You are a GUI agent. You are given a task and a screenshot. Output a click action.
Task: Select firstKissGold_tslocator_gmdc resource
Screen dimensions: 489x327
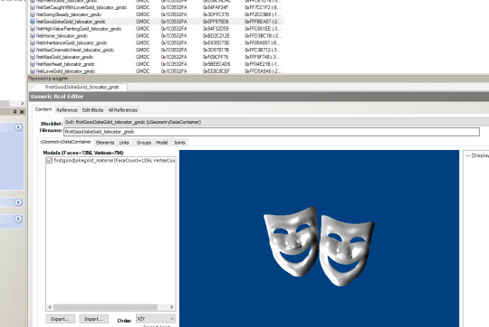[x=64, y=57]
